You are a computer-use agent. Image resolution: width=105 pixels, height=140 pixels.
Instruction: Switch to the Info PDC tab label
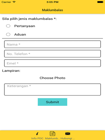(37, 138)
